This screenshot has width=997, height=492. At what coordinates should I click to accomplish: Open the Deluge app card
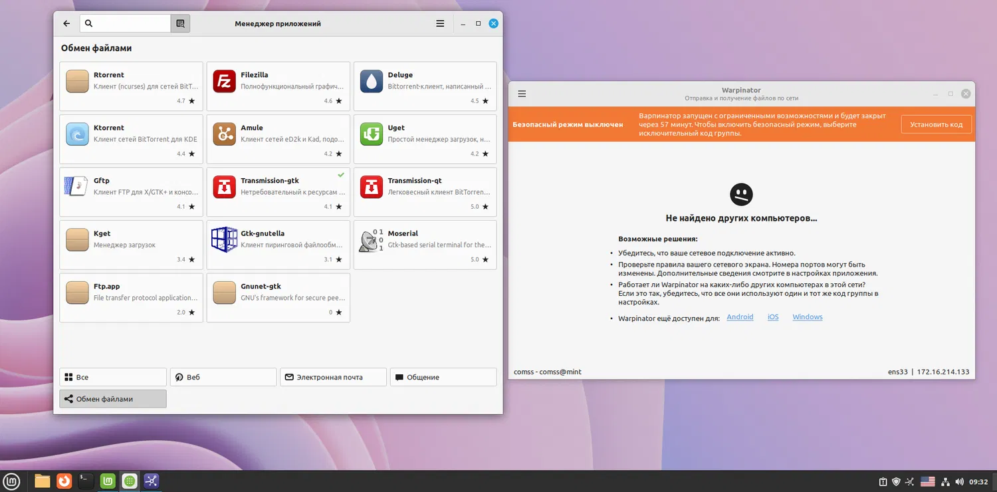(x=425, y=86)
